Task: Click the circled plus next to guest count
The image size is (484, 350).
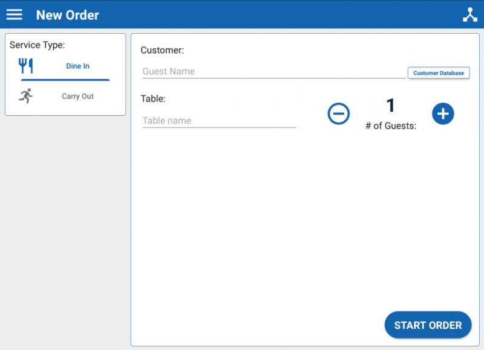Action: (443, 113)
